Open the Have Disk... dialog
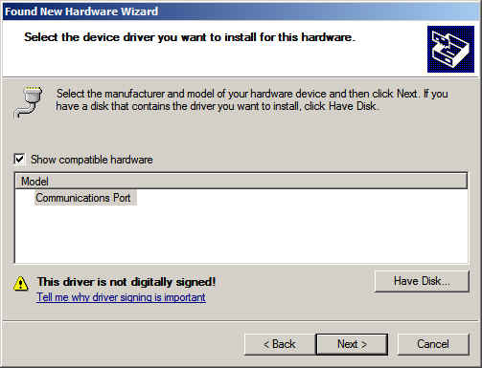The image size is (482, 368). click(422, 281)
